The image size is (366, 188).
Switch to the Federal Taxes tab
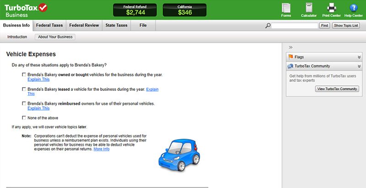pyautogui.click(x=50, y=25)
